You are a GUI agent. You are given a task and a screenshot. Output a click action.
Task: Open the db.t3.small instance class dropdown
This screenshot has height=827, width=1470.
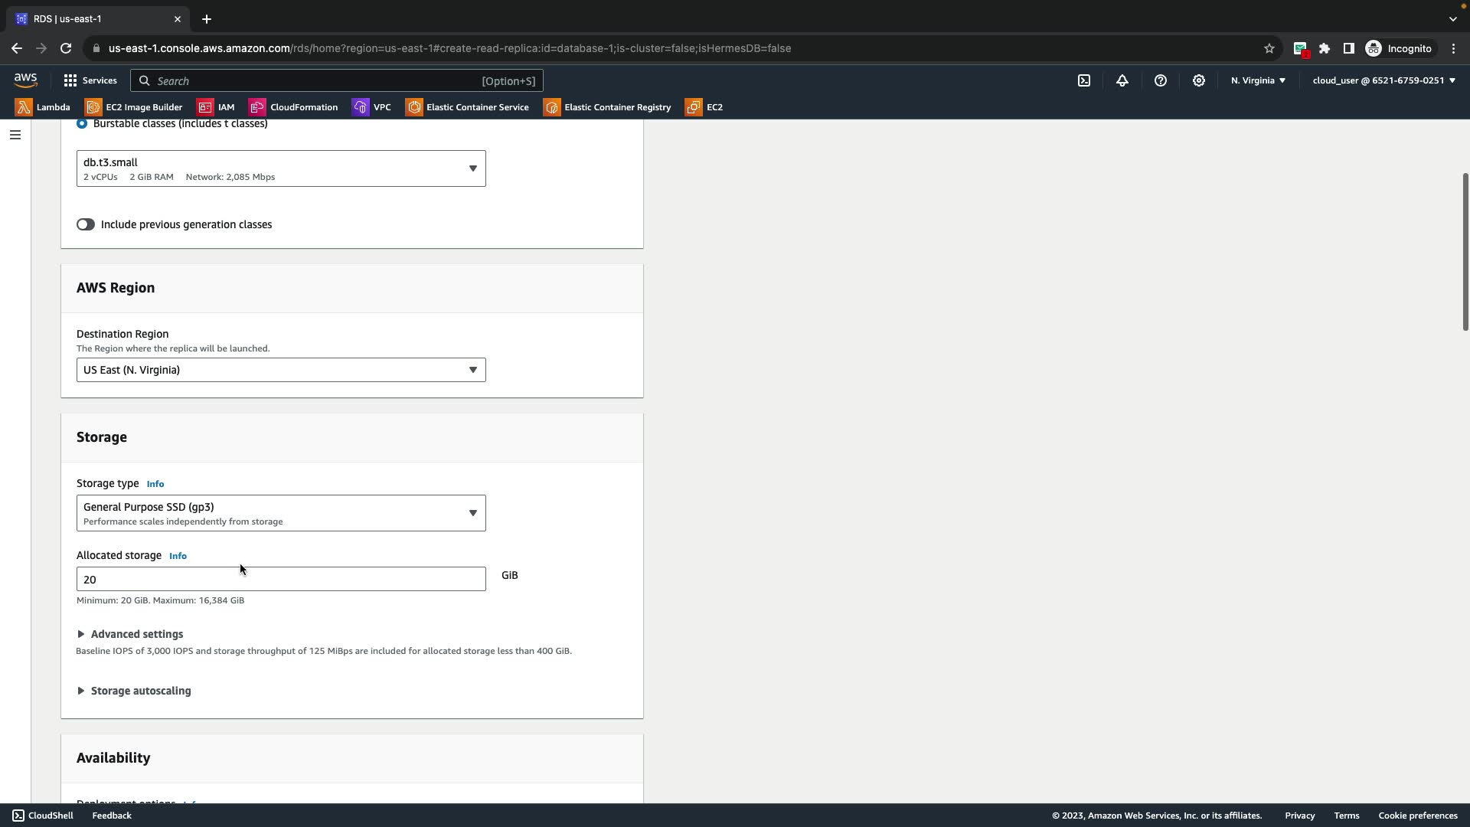(281, 168)
